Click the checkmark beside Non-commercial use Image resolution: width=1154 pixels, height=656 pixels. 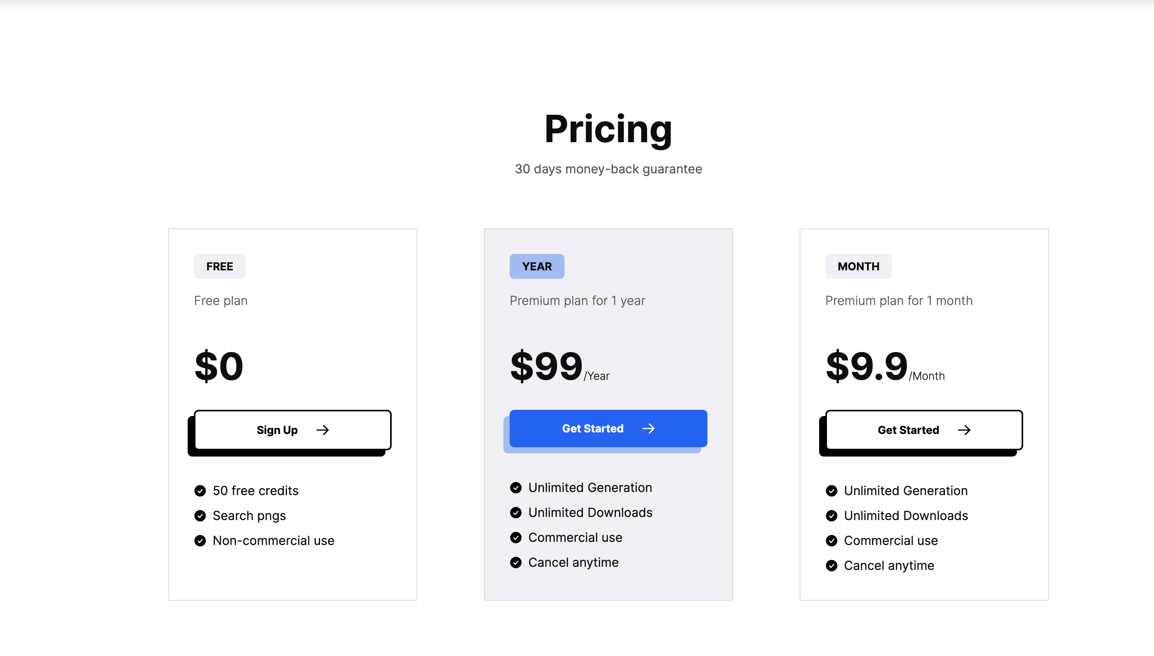click(200, 540)
